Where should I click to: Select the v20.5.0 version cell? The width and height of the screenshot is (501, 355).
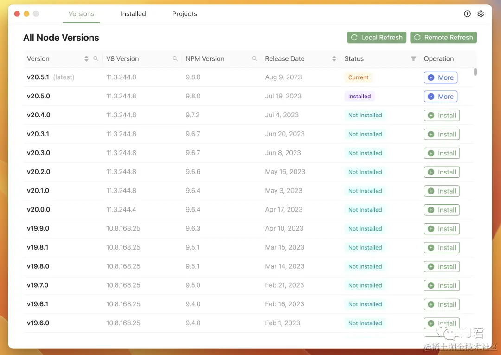click(x=39, y=96)
